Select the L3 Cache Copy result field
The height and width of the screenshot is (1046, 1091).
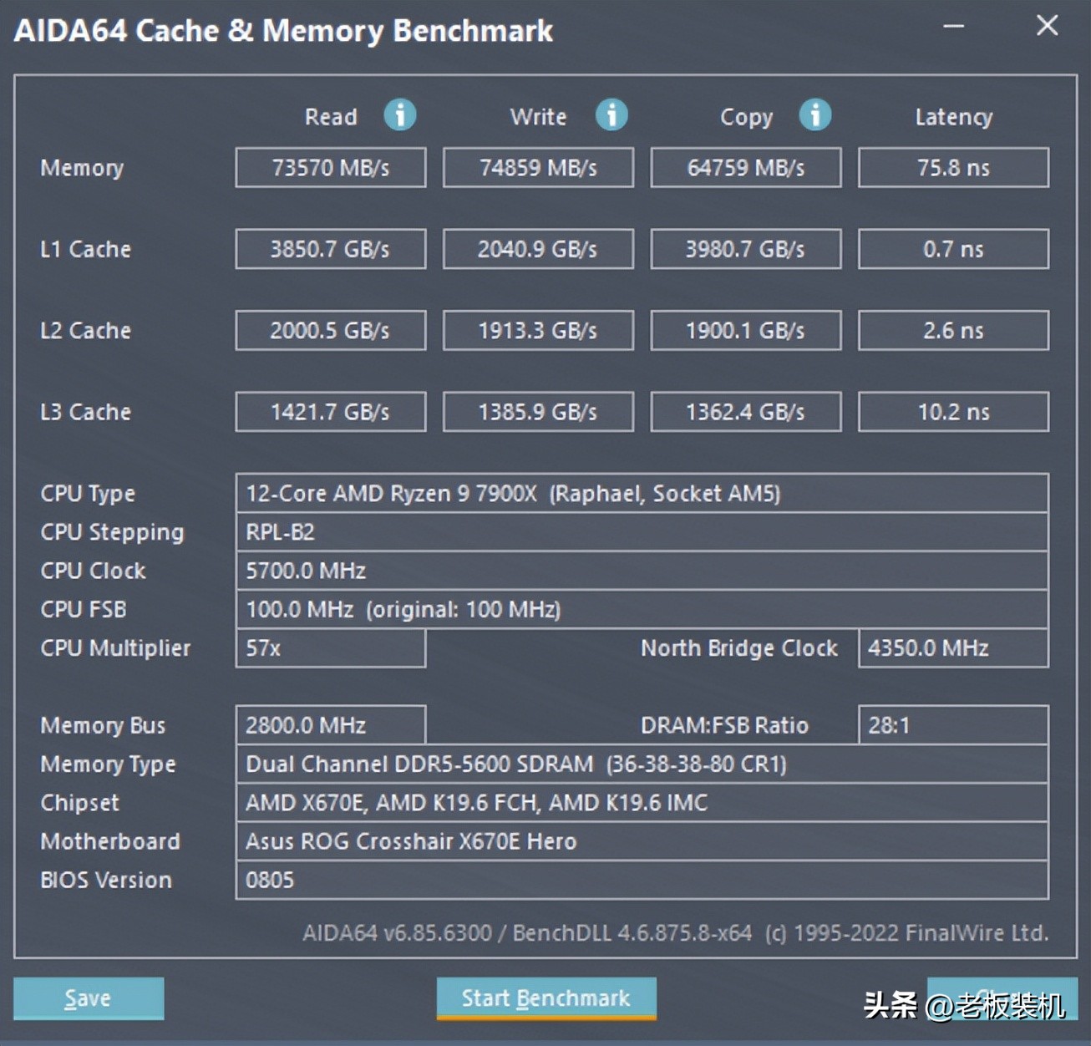pyautogui.click(x=745, y=411)
